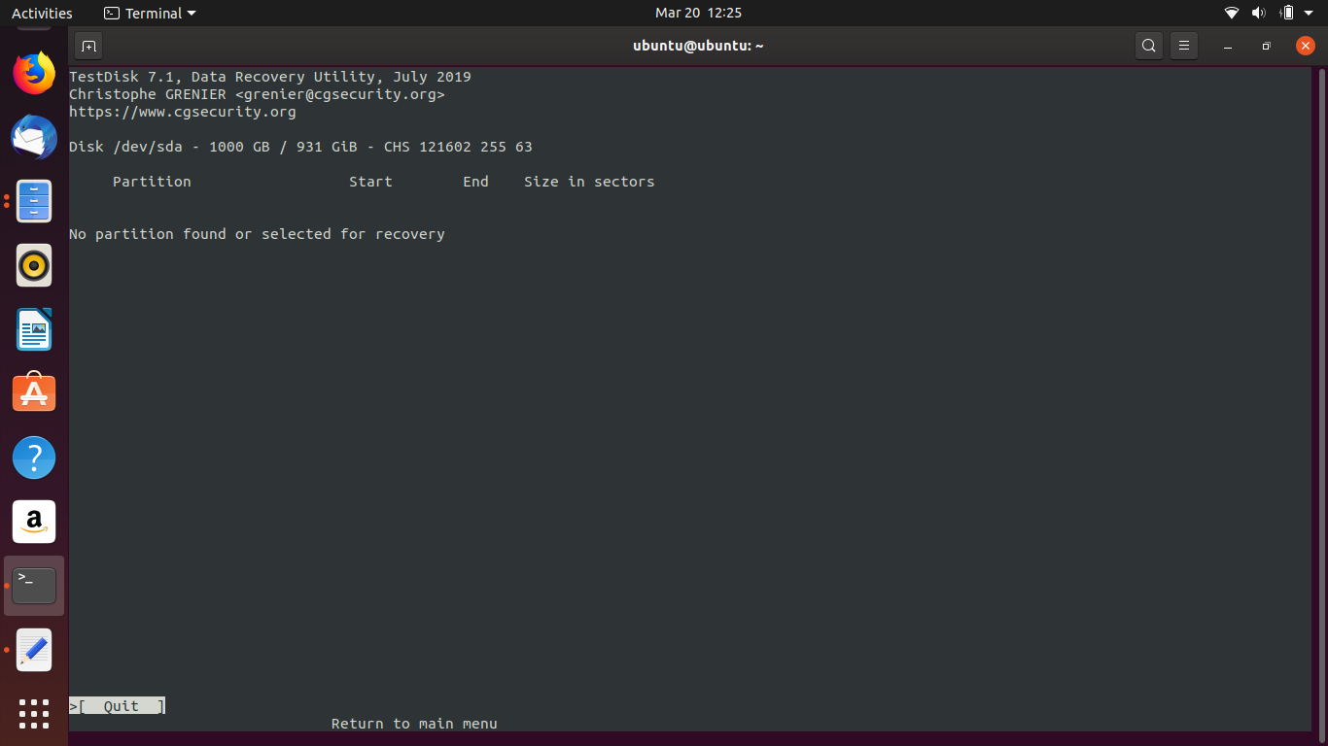Click the cgsecurity.org URL text
The width and height of the screenshot is (1328, 746).
tap(182, 111)
